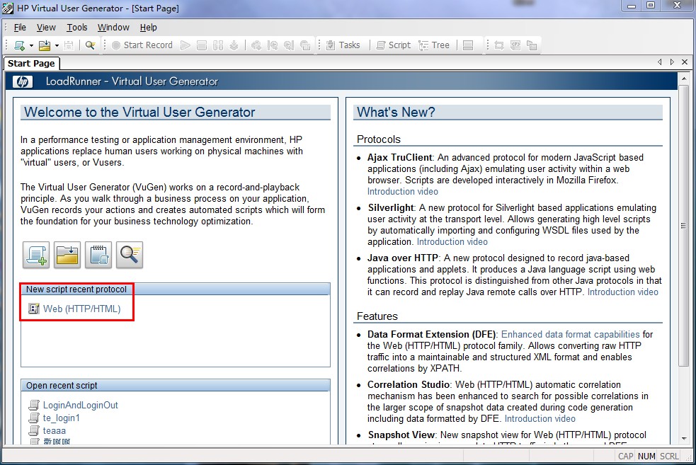Open the Help menu
Viewport: 696px width, 465px height.
149,28
